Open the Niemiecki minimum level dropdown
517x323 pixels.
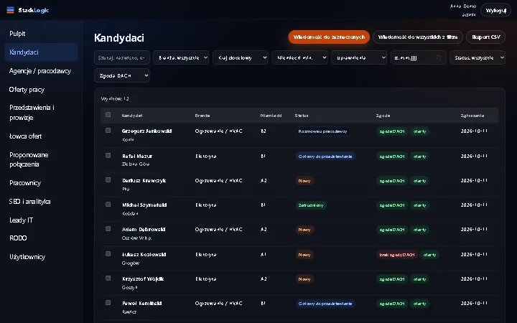(x=299, y=57)
